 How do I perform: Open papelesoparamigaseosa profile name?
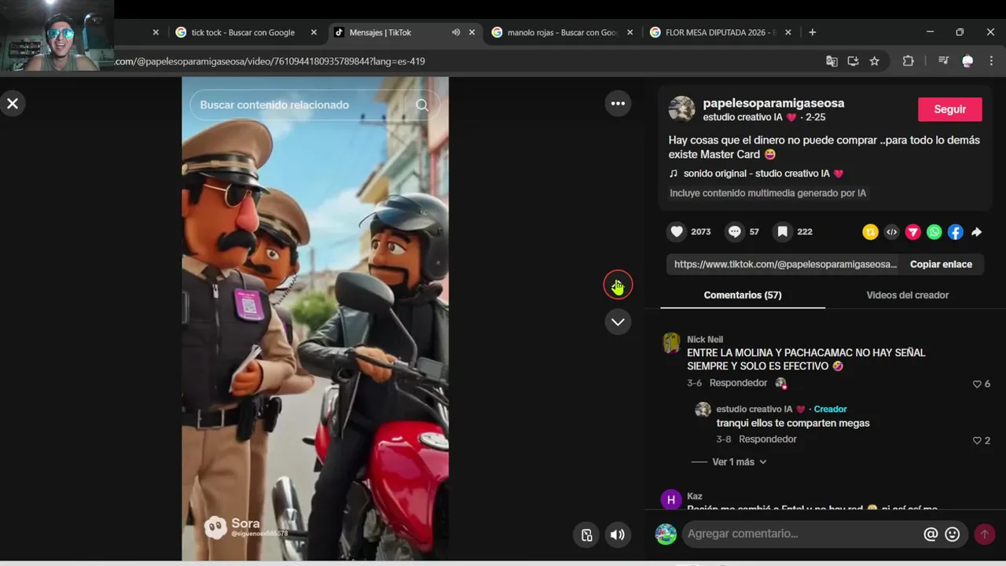click(x=773, y=103)
